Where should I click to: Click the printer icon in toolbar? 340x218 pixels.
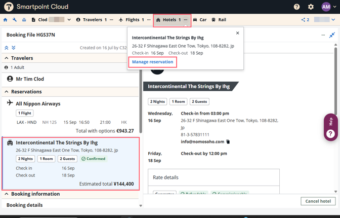pyautogui.click(x=24, y=20)
